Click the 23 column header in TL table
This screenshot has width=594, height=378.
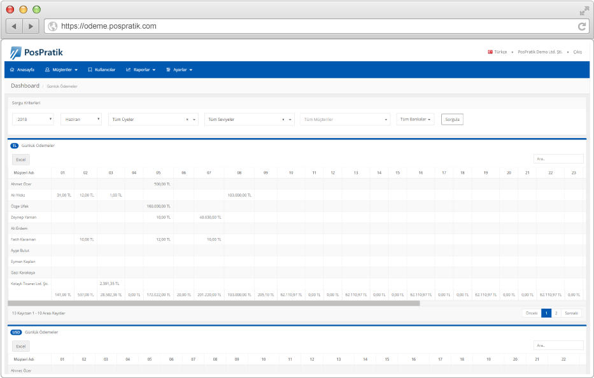coord(574,172)
